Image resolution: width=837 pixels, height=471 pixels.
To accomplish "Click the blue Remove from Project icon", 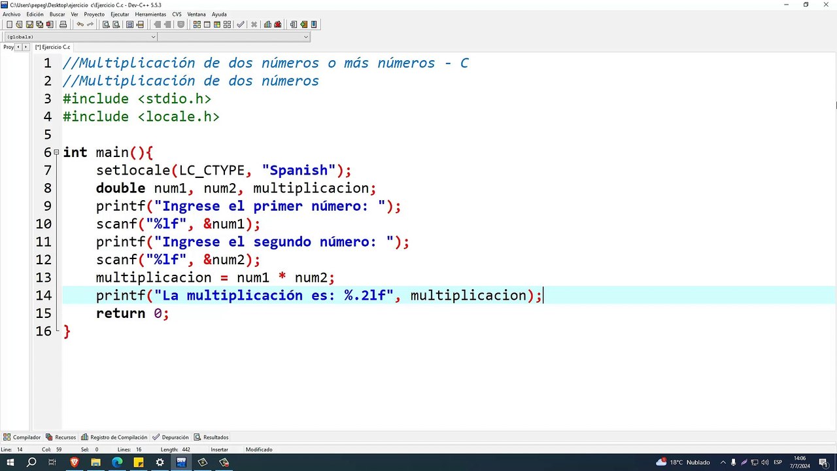I will 314,24.
